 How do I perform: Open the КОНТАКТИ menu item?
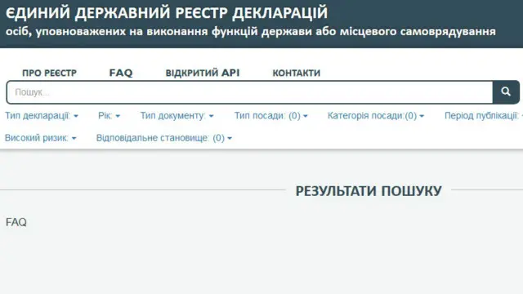(x=296, y=73)
